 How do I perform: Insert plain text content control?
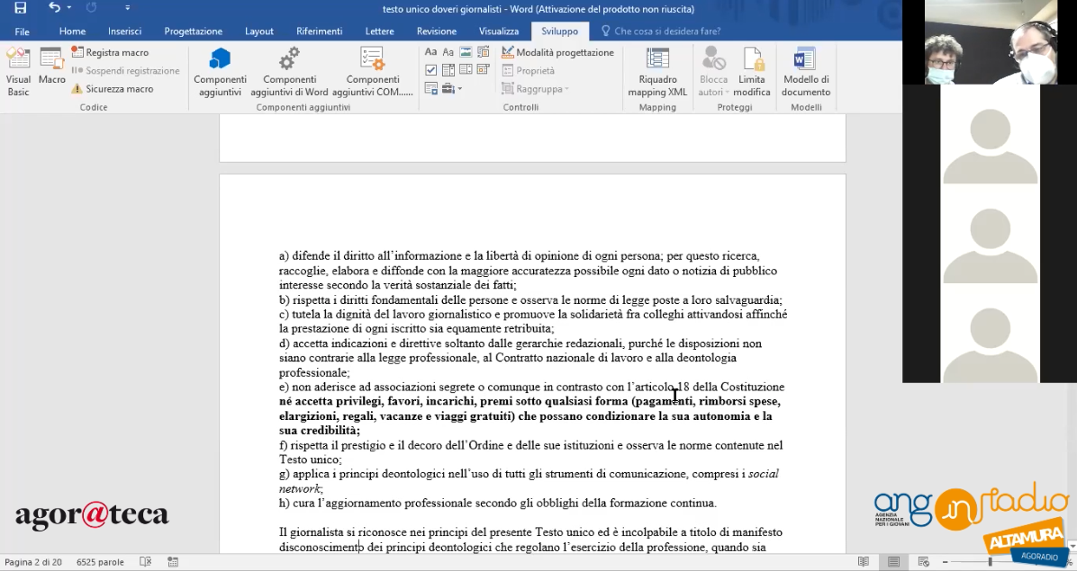pyautogui.click(x=448, y=52)
